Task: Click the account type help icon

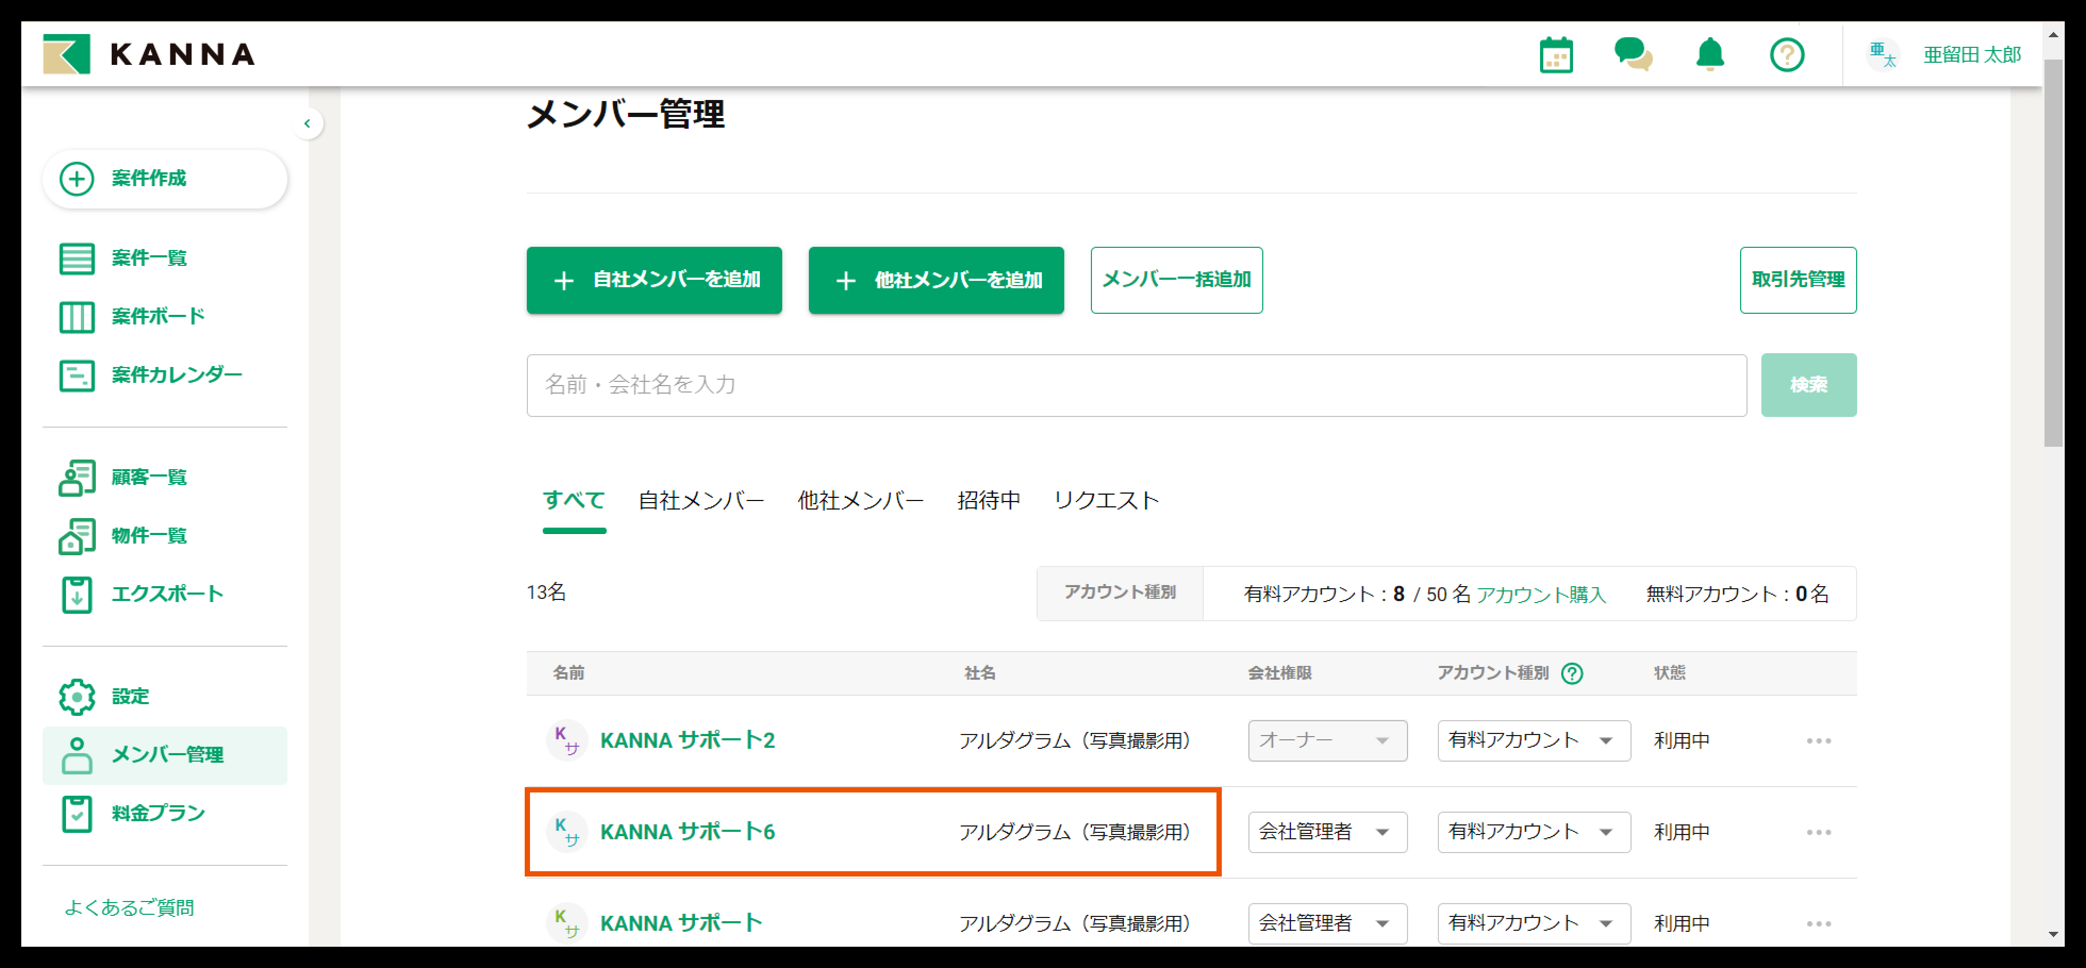Action: tap(1572, 673)
